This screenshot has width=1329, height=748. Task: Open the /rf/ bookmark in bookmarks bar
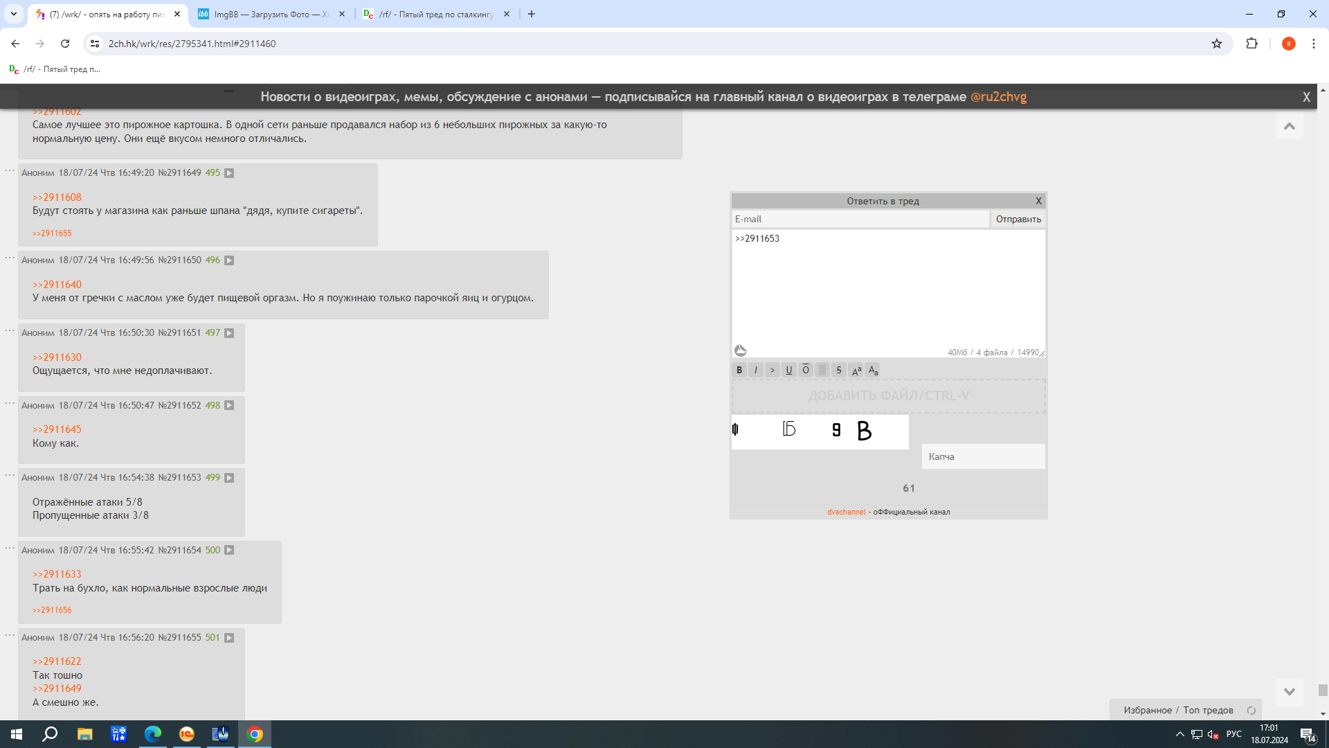point(55,69)
